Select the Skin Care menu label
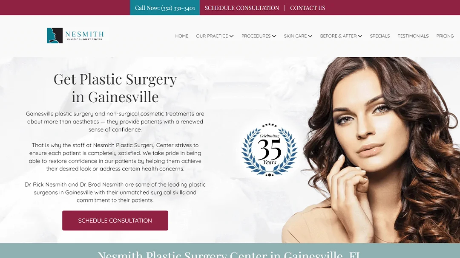460x258 pixels. coord(295,36)
